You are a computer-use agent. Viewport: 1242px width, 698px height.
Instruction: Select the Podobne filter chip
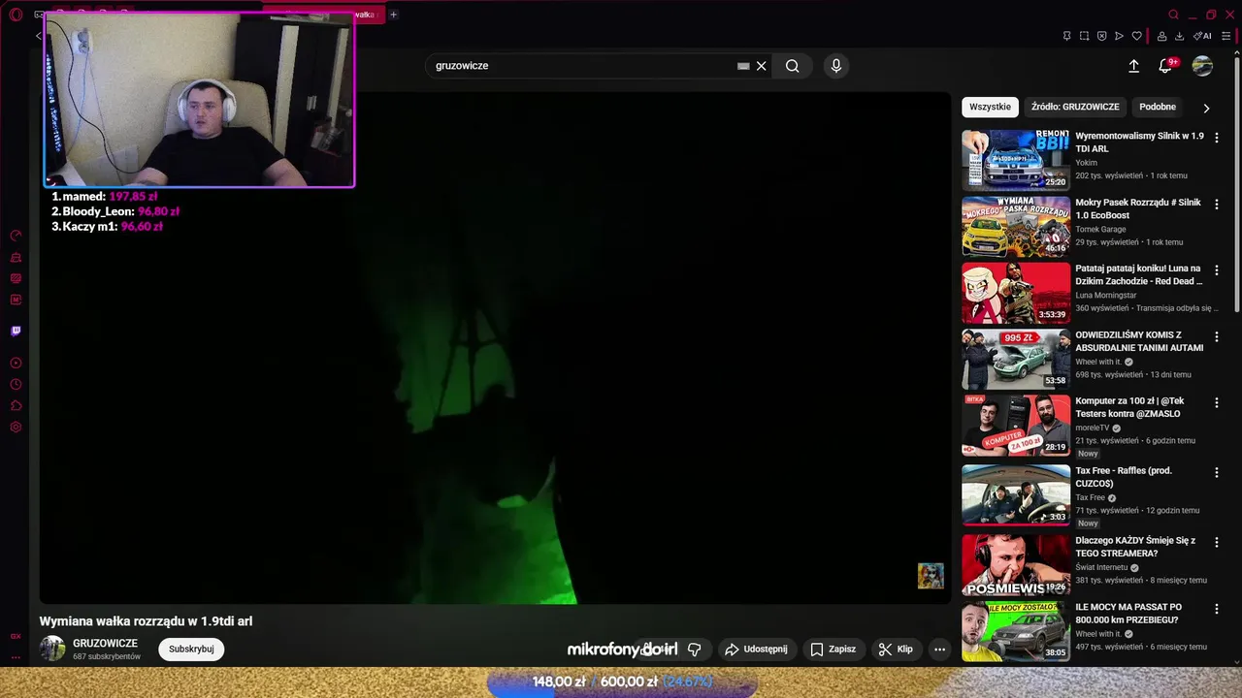1158,107
